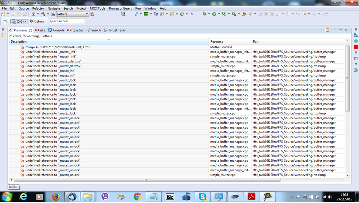359x203 pixels.
Task: Click the Windows Start orb
Action: 7,197
